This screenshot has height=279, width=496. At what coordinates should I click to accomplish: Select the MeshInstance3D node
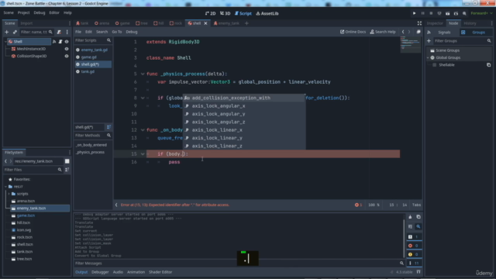click(x=31, y=49)
